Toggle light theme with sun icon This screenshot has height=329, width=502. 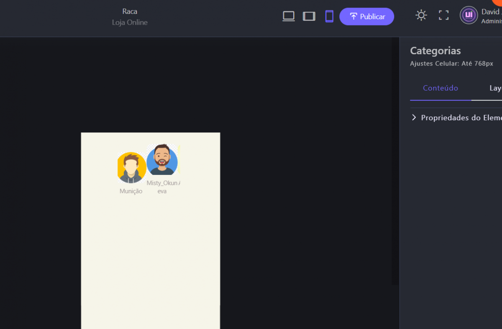tap(421, 15)
